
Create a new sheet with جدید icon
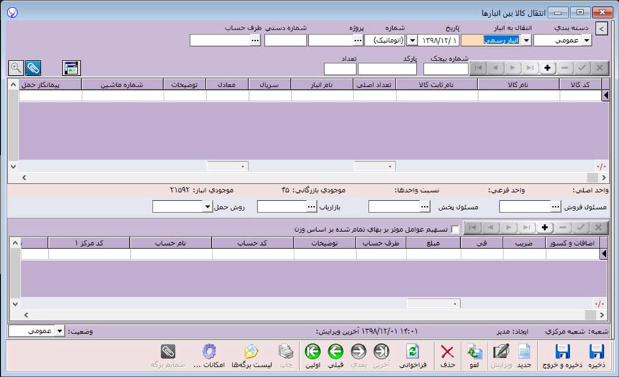(524, 352)
